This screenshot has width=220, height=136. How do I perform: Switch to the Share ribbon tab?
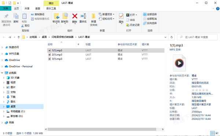coord(27,8)
